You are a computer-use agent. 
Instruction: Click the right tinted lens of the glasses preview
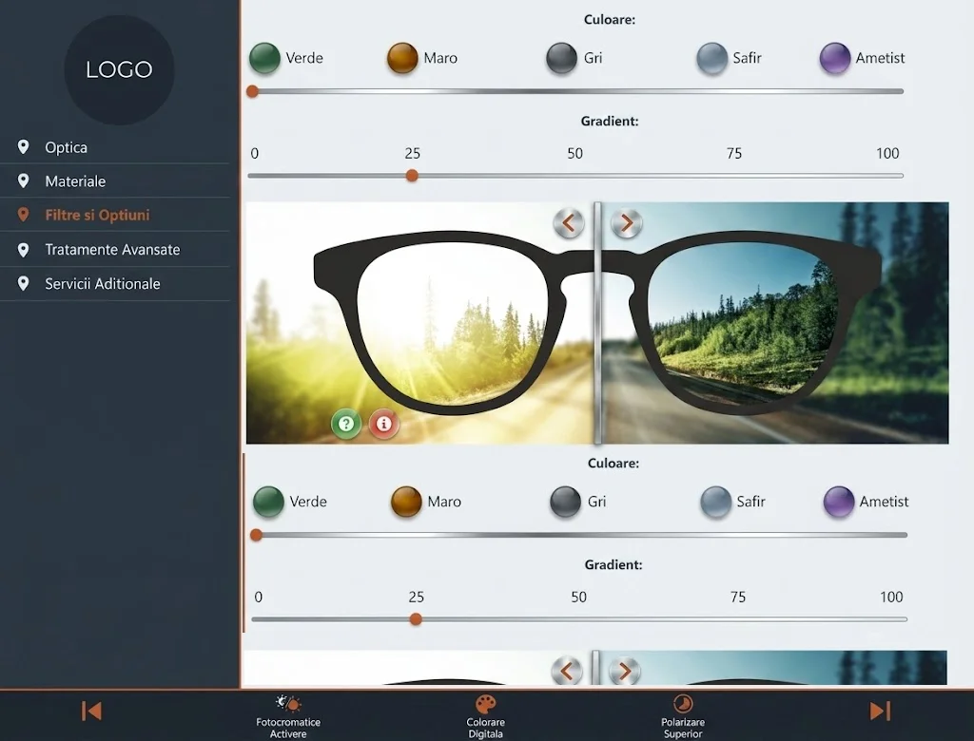(x=742, y=321)
